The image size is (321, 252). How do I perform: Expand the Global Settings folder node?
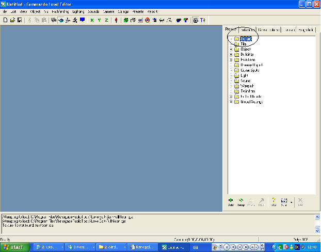coord(231,102)
